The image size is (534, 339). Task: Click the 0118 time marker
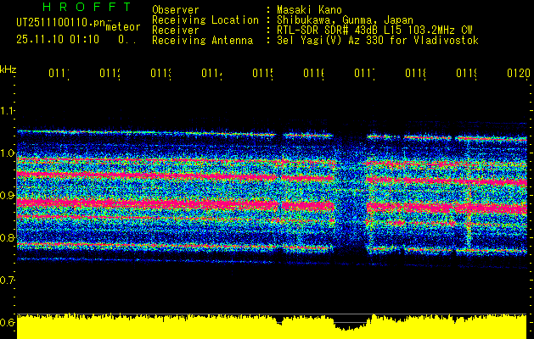415,73
